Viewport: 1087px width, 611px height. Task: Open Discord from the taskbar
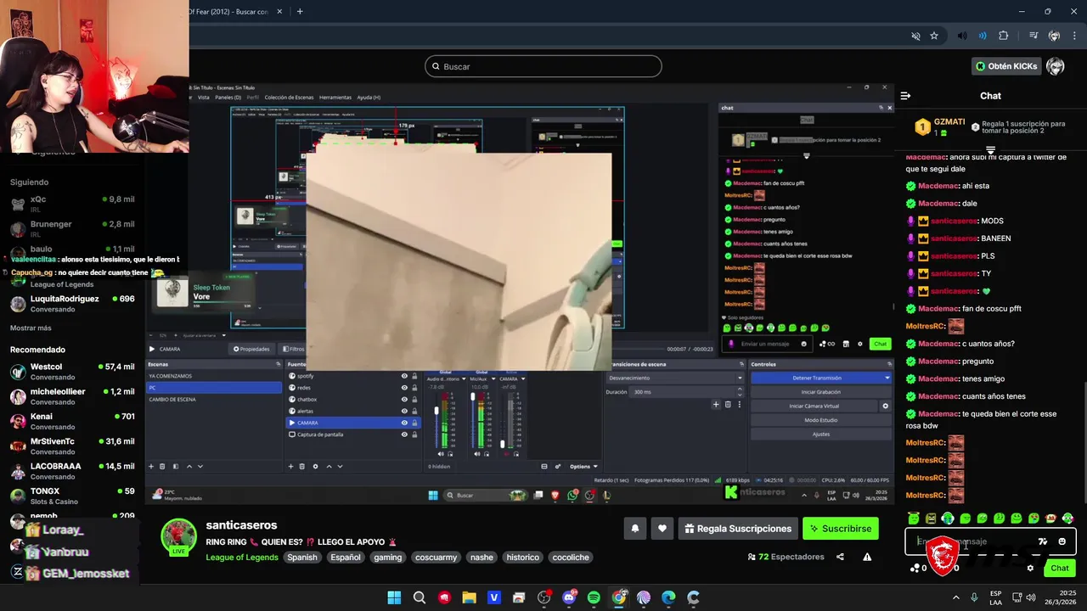(x=569, y=597)
